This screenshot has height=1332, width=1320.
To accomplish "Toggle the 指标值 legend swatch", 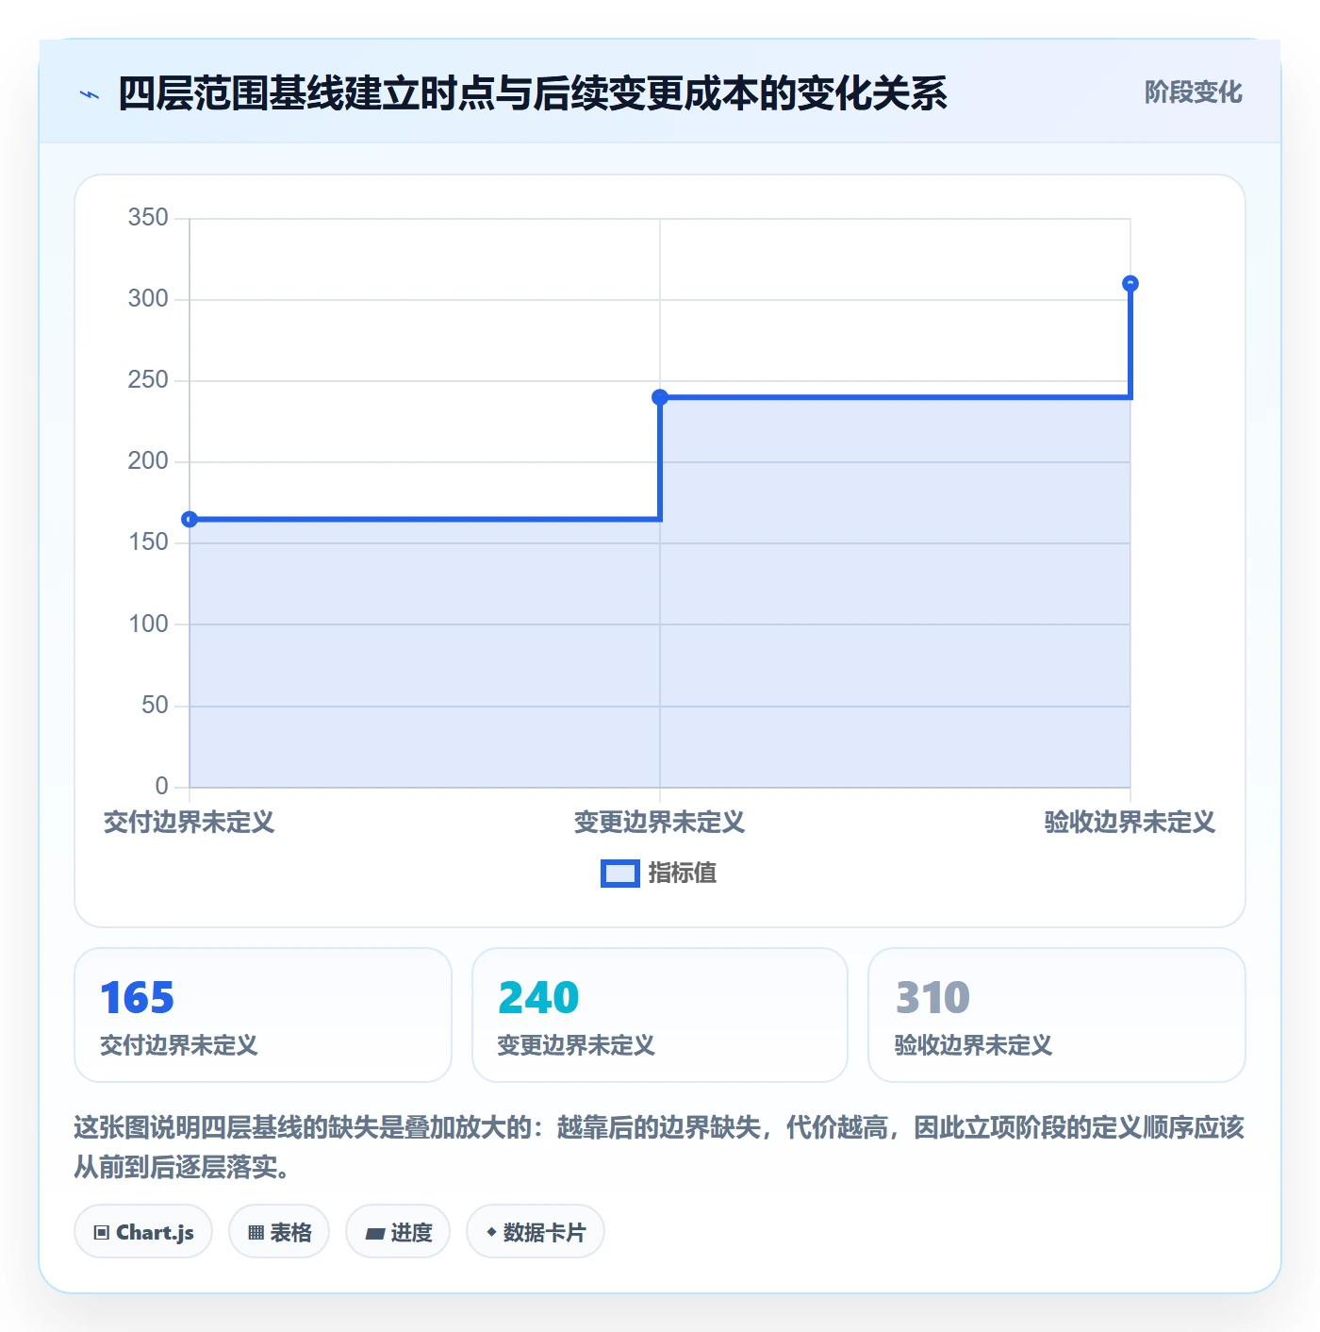I will click(x=619, y=874).
